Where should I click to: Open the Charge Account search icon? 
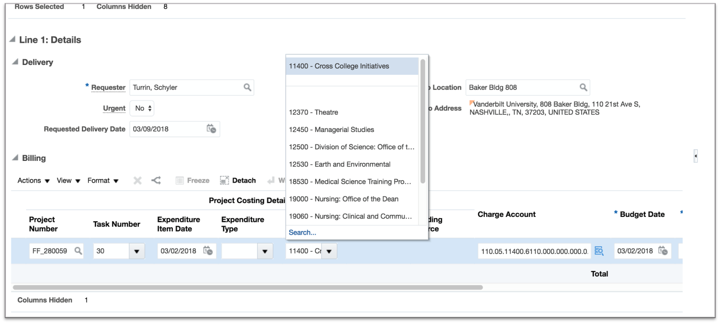(x=598, y=251)
